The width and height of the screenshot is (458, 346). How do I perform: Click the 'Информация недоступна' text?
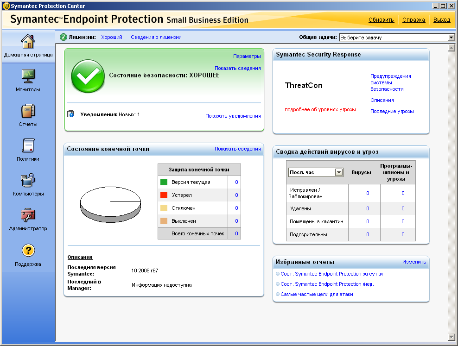coord(161,285)
